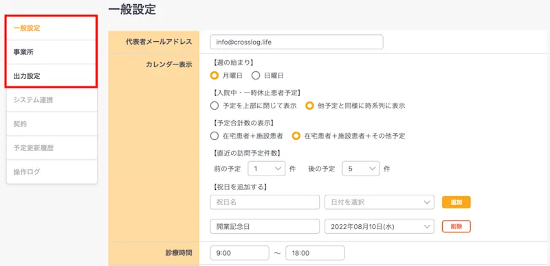Screen dimensions: 550x266
Task: Open the 後の予定 count dropdown
Action: [x=361, y=169]
